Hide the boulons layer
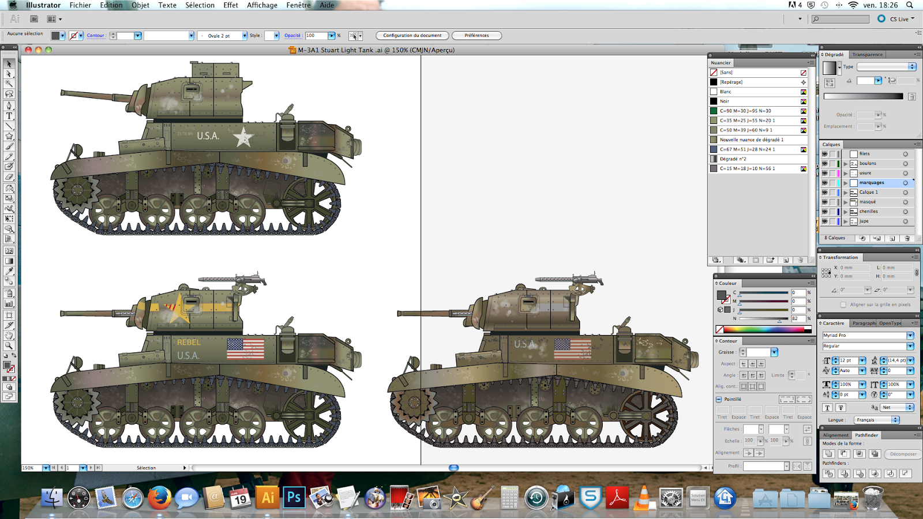 pos(825,164)
